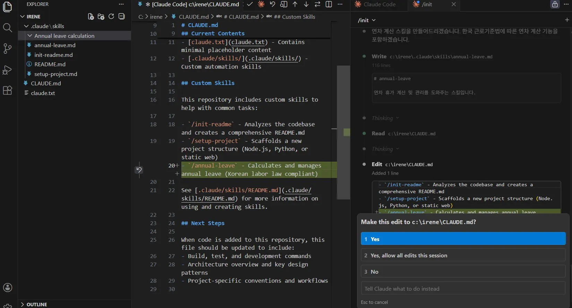Collapse all folders in Explorer
This screenshot has width=572, height=308.
tap(122, 16)
